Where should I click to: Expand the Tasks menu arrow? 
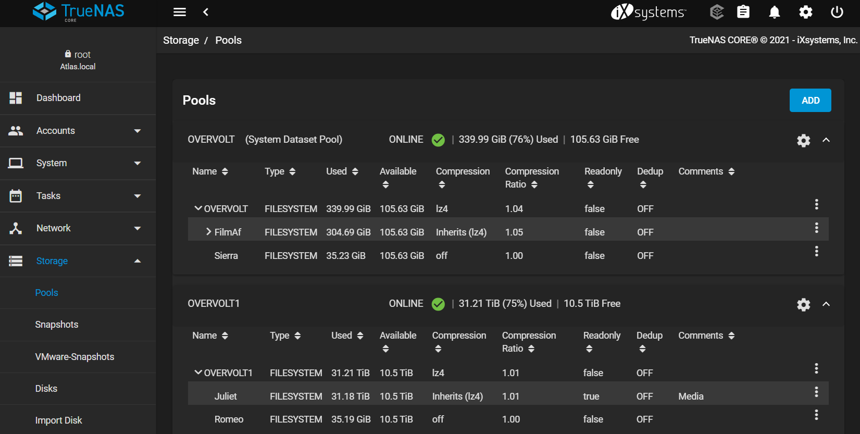[x=138, y=196]
